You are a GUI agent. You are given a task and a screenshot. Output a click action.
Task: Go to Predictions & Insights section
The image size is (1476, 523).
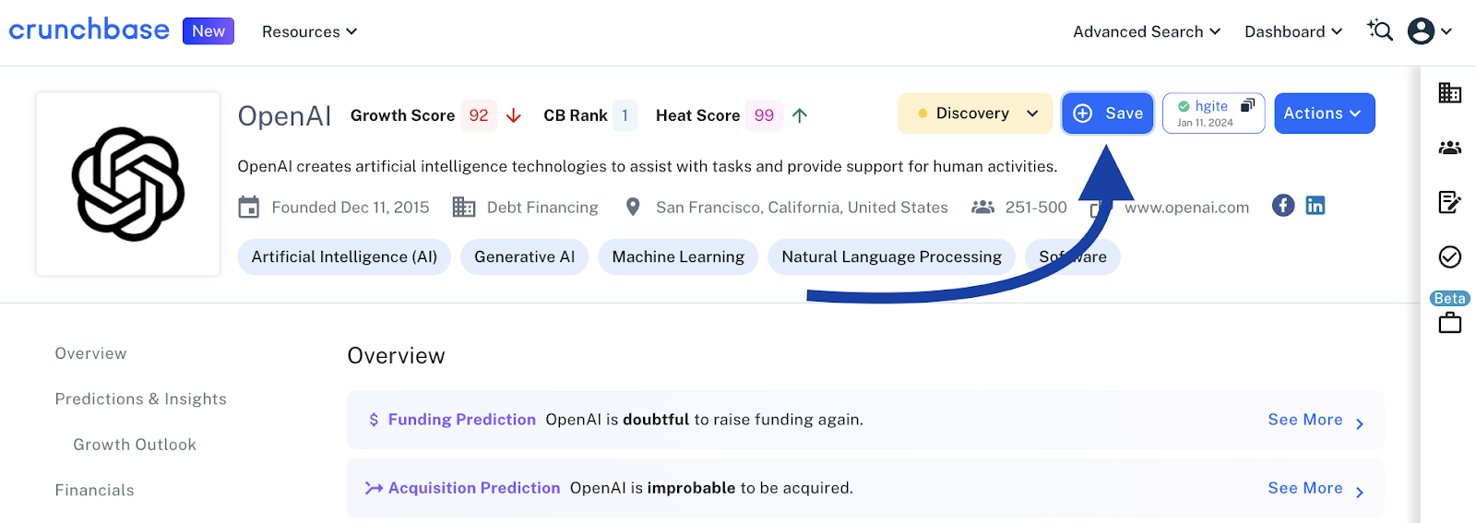(x=140, y=398)
